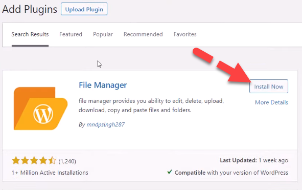Open the Recommended tab
The image size is (302, 190).
[143, 34]
